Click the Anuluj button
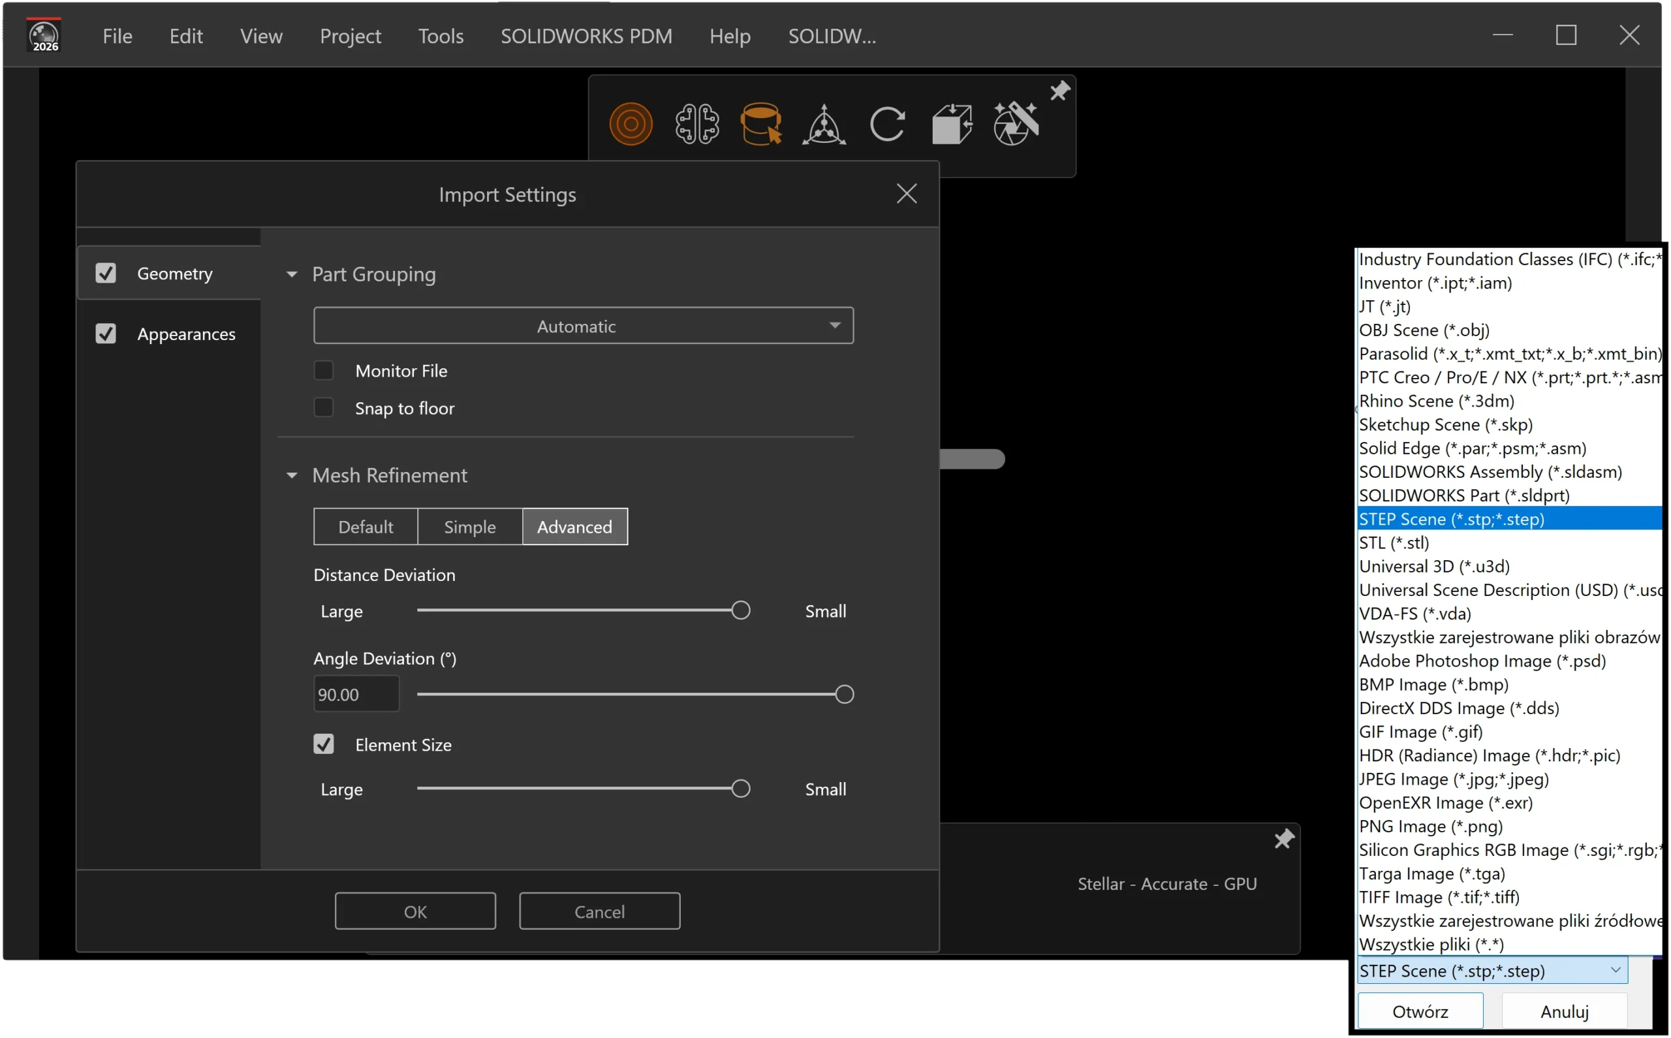This screenshot has height=1038, width=1671. (x=1565, y=1011)
